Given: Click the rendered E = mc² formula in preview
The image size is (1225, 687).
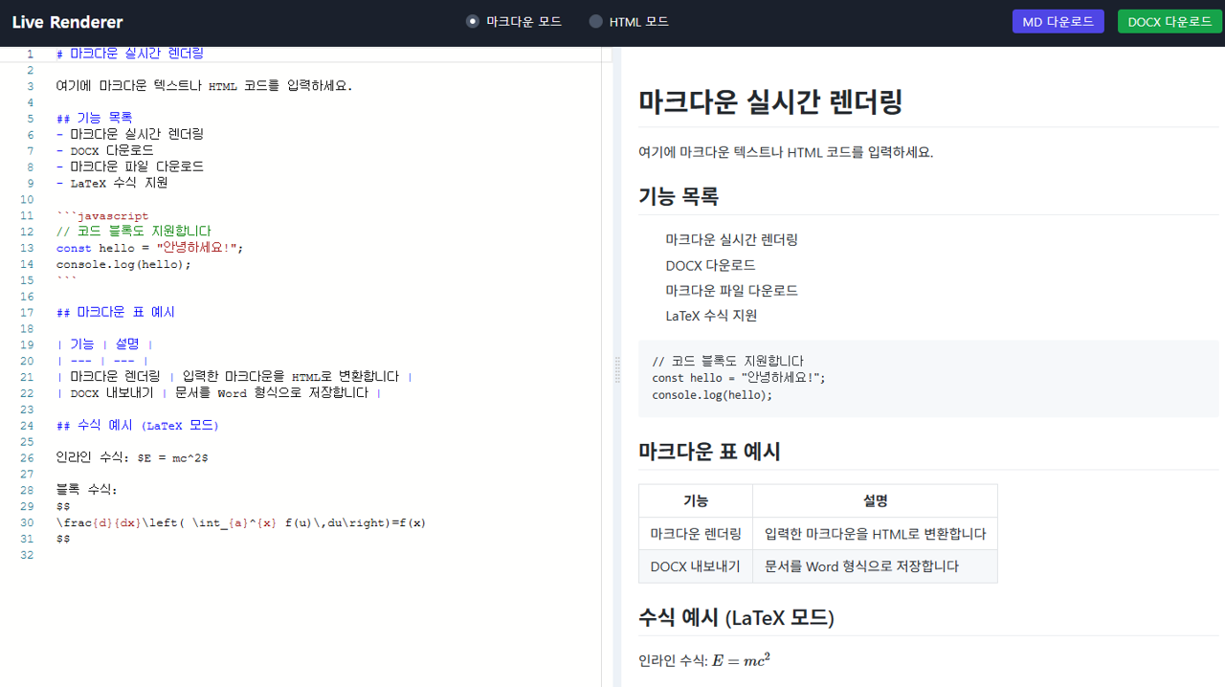Looking at the screenshot, I should (x=741, y=660).
